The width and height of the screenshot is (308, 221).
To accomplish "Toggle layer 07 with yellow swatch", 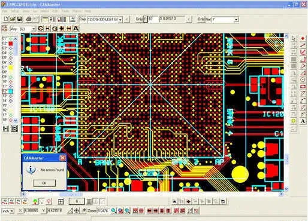I will 7,67.
